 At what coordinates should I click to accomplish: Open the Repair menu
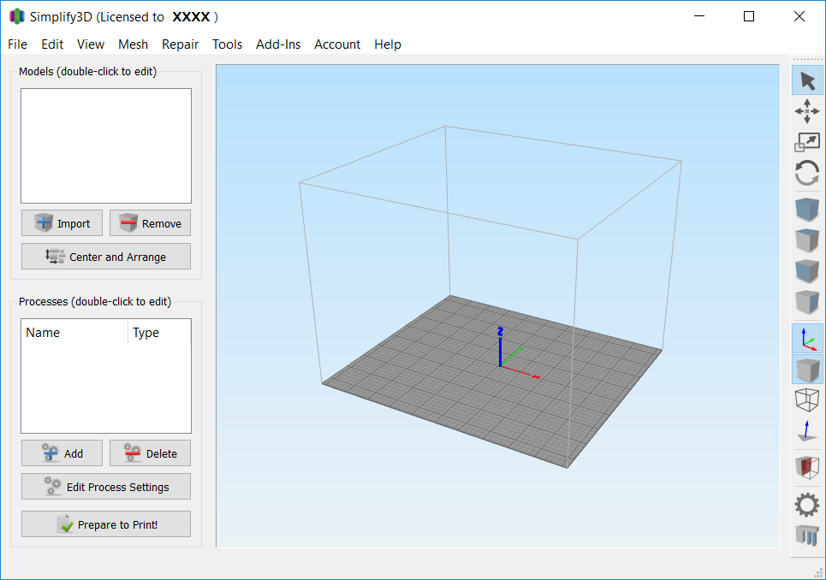pos(180,44)
